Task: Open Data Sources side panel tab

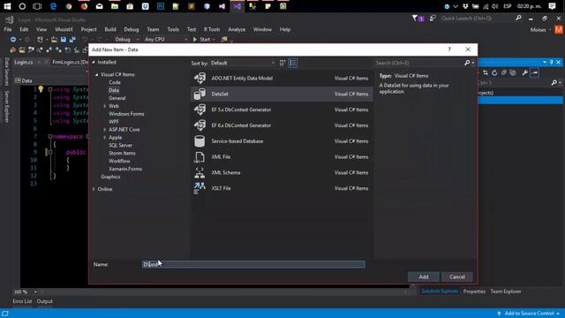Action: 6,72
